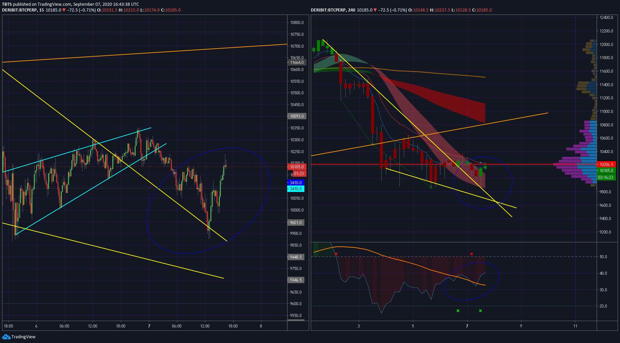620x343 pixels.
Task: Click the volume profile bars near 10200 on the right chart
Action: (575, 165)
